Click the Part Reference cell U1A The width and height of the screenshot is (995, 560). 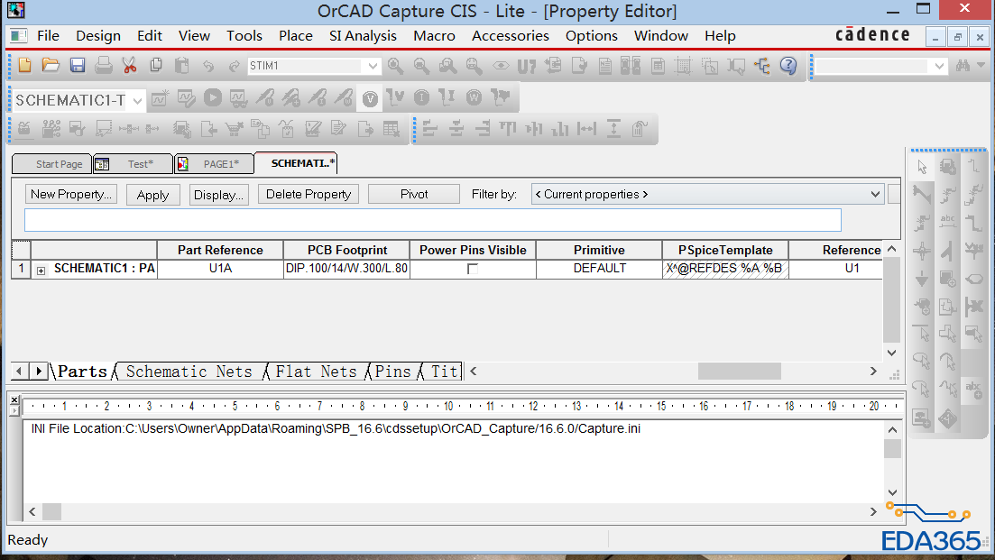(220, 268)
